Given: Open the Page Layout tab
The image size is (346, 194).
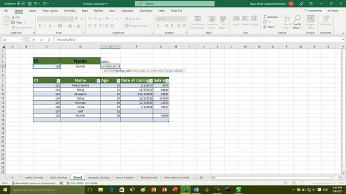Looking at the screenshot, I should [x=50, y=11].
